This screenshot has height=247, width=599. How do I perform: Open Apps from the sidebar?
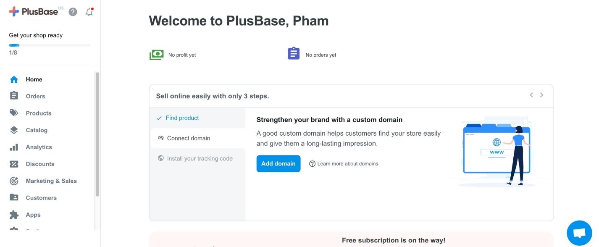[x=33, y=215]
